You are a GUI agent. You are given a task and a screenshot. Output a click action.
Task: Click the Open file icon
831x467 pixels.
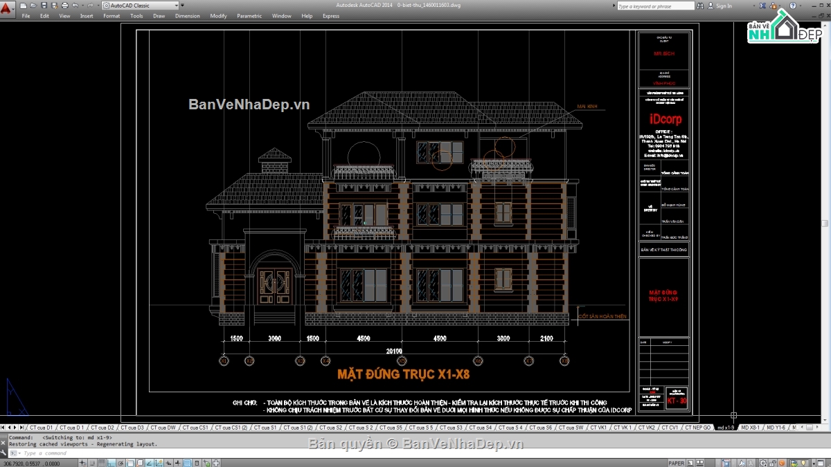(x=33, y=6)
